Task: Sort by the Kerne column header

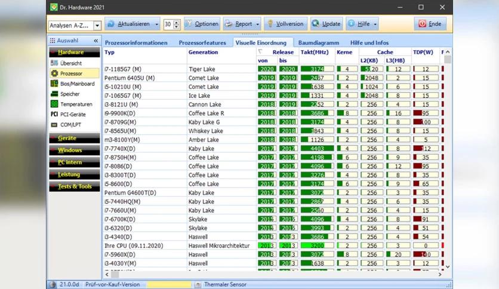Action: [344, 52]
